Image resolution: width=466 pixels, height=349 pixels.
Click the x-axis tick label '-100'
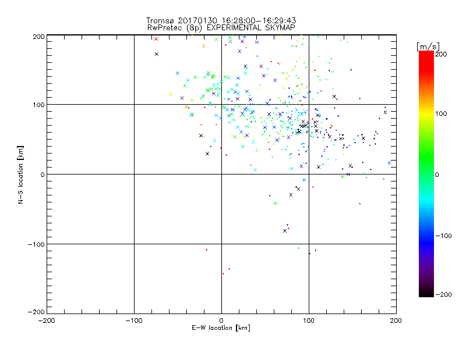pos(134,320)
